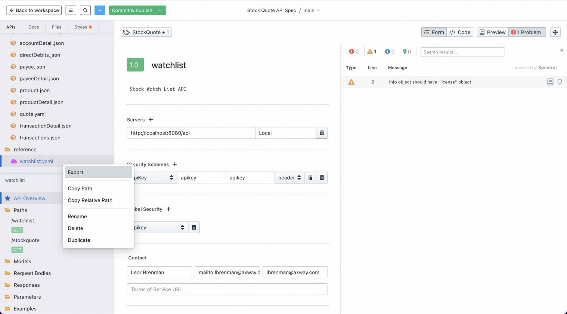This screenshot has width=567, height=314.
Task: Switch to the Docs tab
Action: 34,27
